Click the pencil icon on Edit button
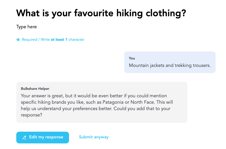This screenshot has height=149, width=226. (25, 138)
